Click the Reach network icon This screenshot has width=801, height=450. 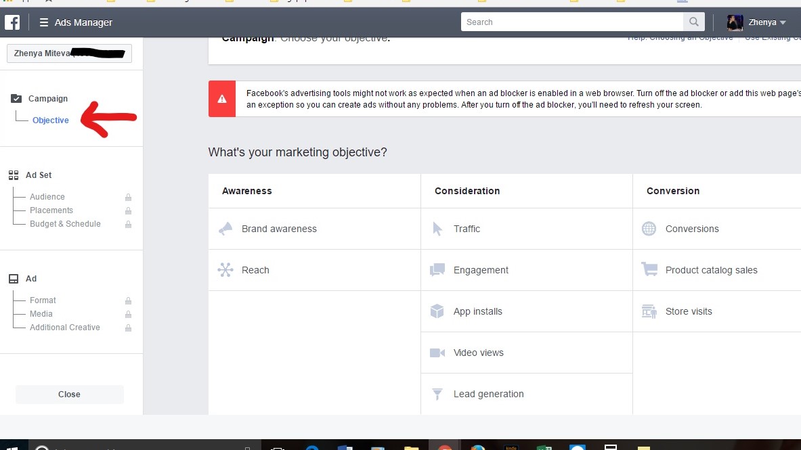225,270
